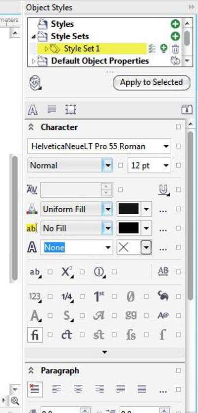
Task: Open the Uniform Fill type dropdown
Action: (x=107, y=209)
